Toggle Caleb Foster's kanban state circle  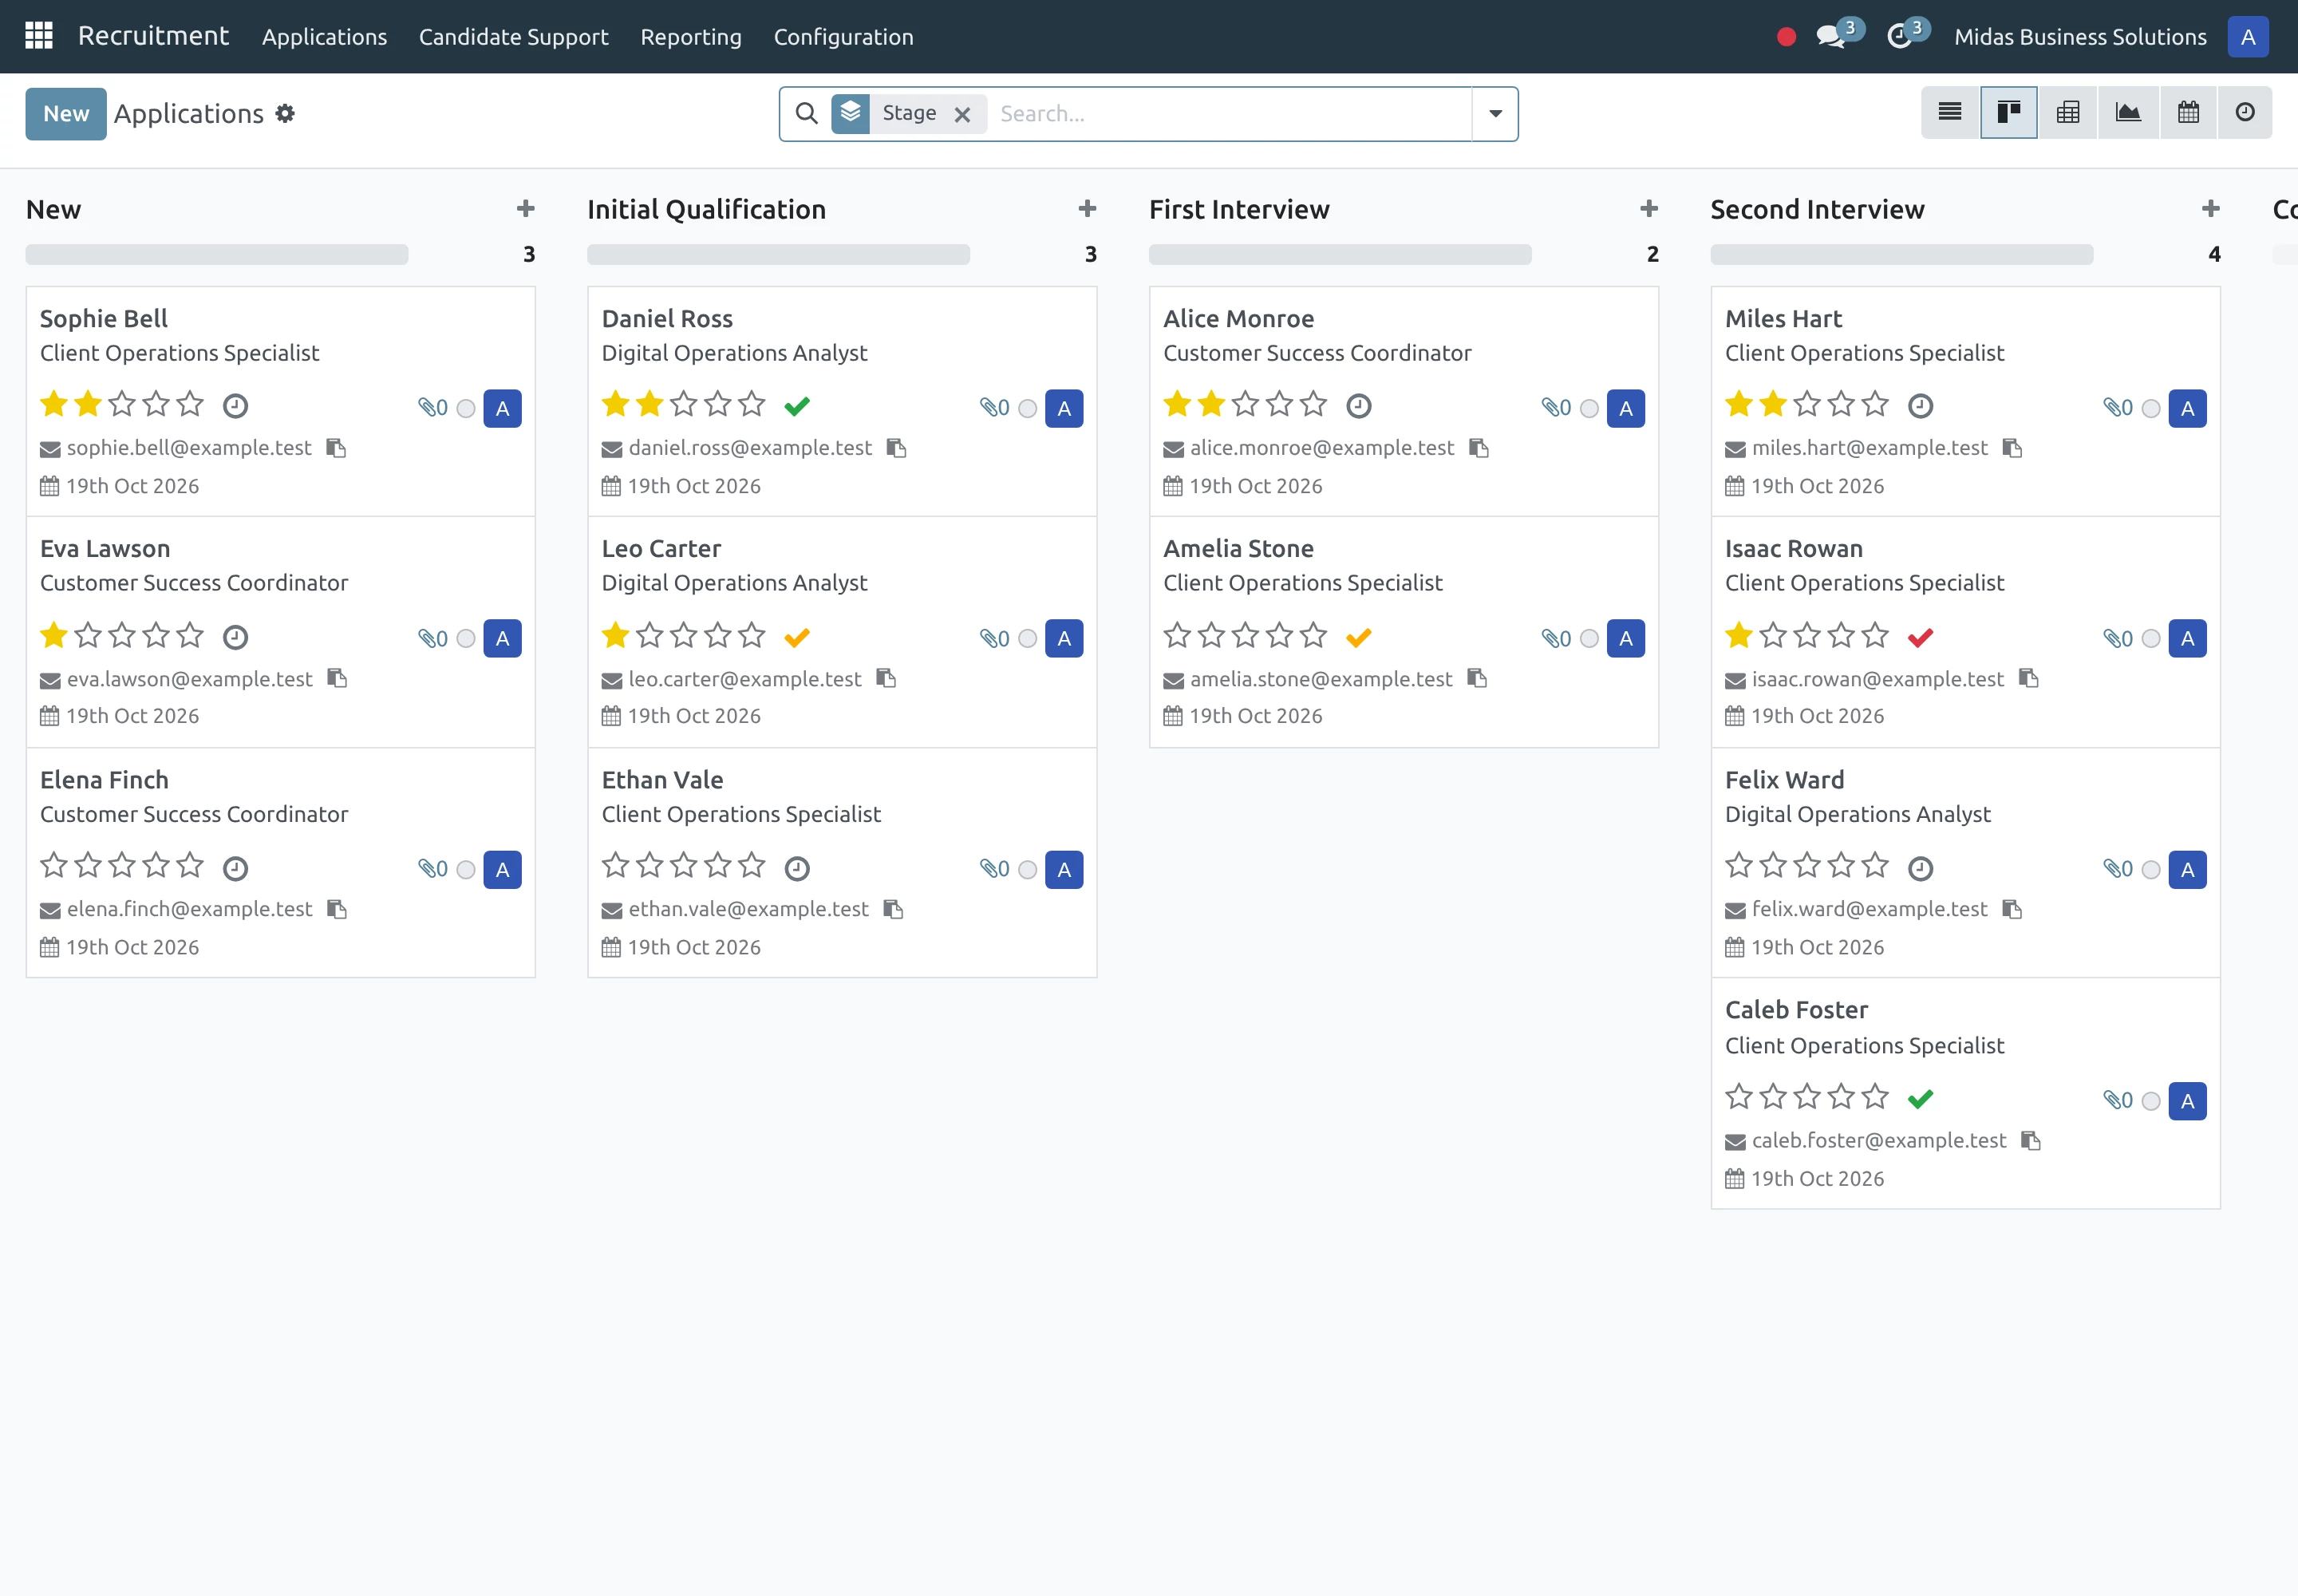[x=2151, y=1101]
